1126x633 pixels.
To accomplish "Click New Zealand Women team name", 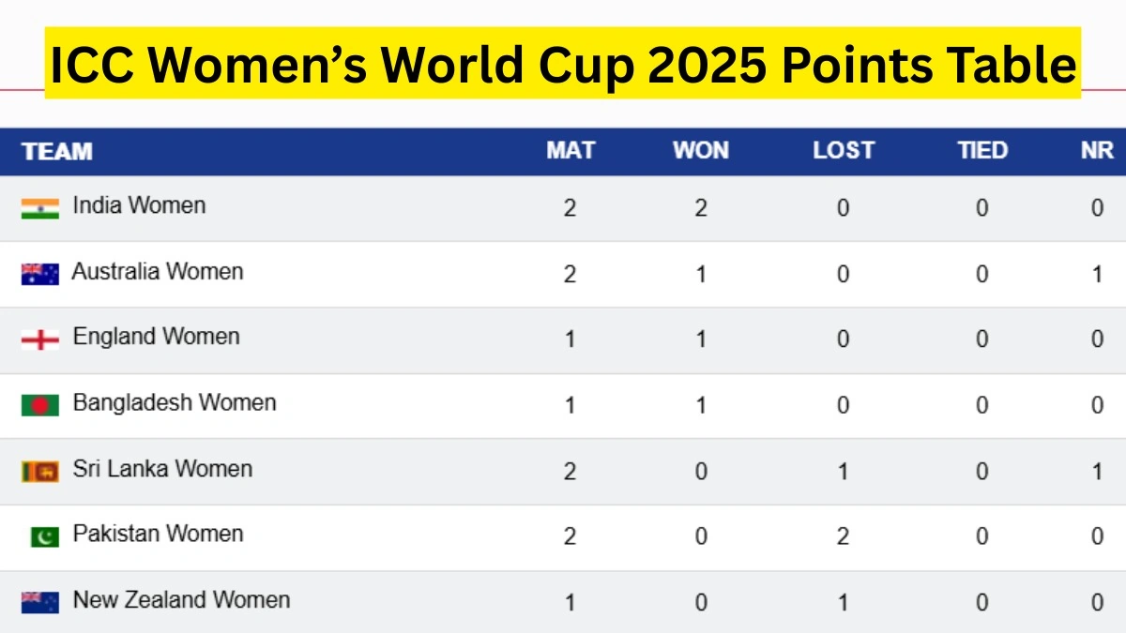I will tap(181, 600).
